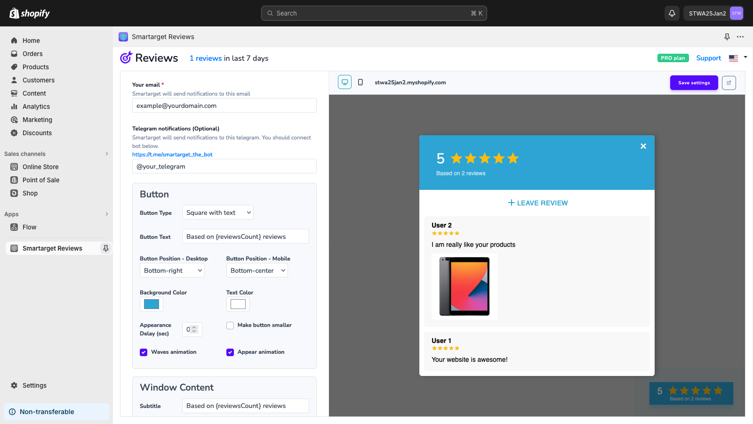
Task: Click the Products tag icon
Action: coord(14,67)
